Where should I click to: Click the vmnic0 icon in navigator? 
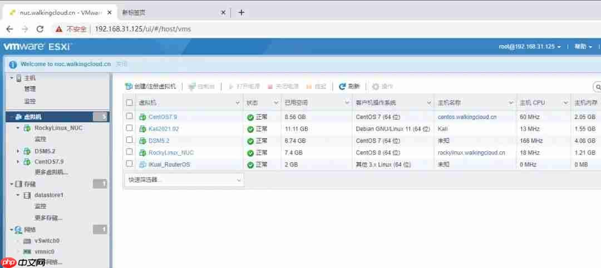point(27,252)
